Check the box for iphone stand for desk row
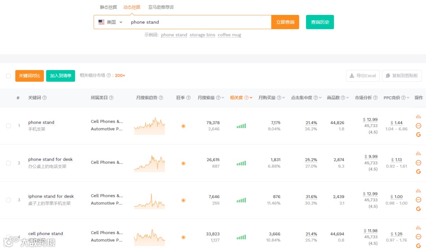The width and height of the screenshot is (426, 250). 8,200
